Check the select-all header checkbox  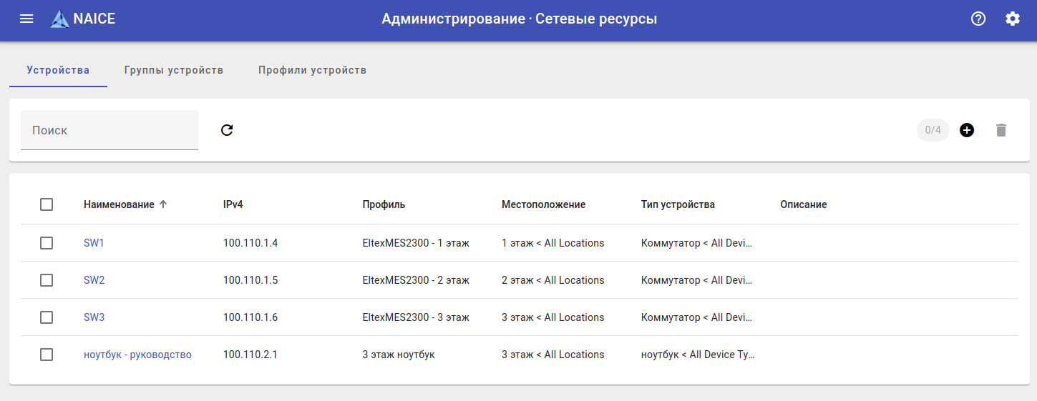tap(47, 204)
